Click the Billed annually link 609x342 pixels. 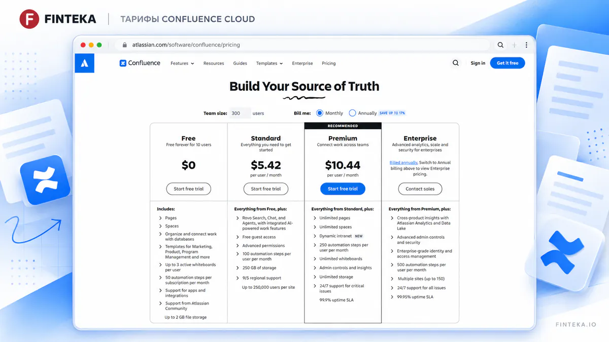(x=403, y=163)
